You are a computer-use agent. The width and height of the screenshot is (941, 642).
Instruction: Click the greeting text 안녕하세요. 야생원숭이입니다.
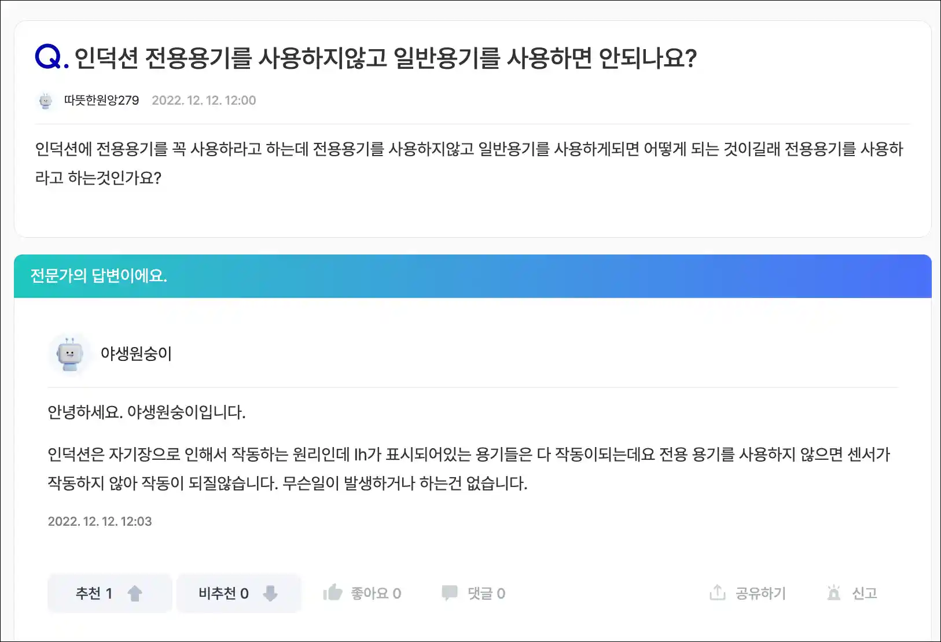tap(146, 412)
